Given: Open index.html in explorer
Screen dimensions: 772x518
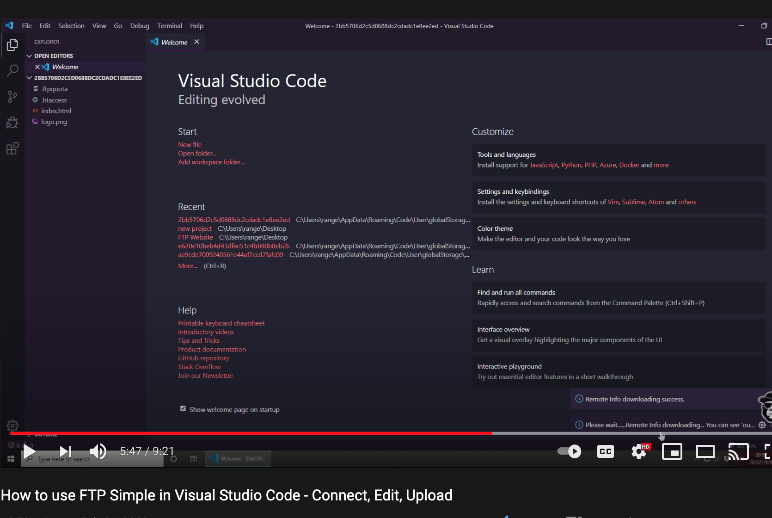Looking at the screenshot, I should pos(56,111).
